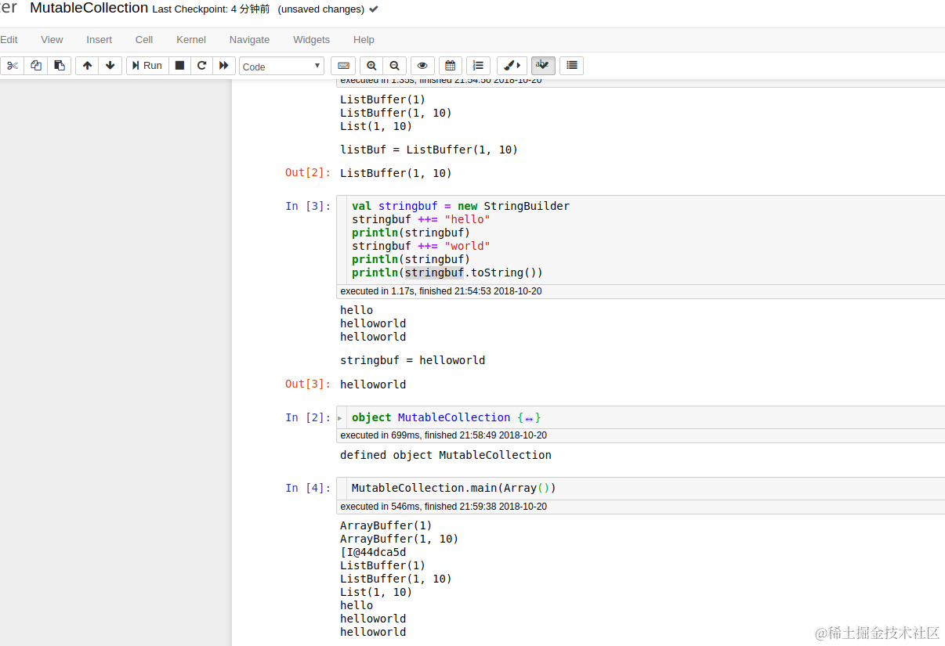This screenshot has width=945, height=646.
Task: Interrupt the kernel with the stop icon
Action: coord(179,65)
